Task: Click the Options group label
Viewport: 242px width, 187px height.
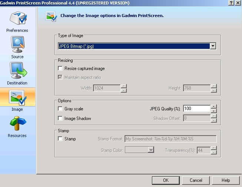Action: (64, 101)
